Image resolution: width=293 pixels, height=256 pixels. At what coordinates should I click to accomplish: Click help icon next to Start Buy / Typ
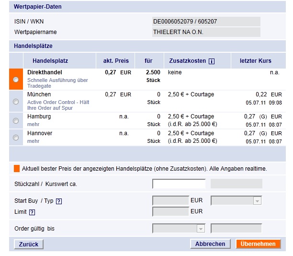pos(59,201)
